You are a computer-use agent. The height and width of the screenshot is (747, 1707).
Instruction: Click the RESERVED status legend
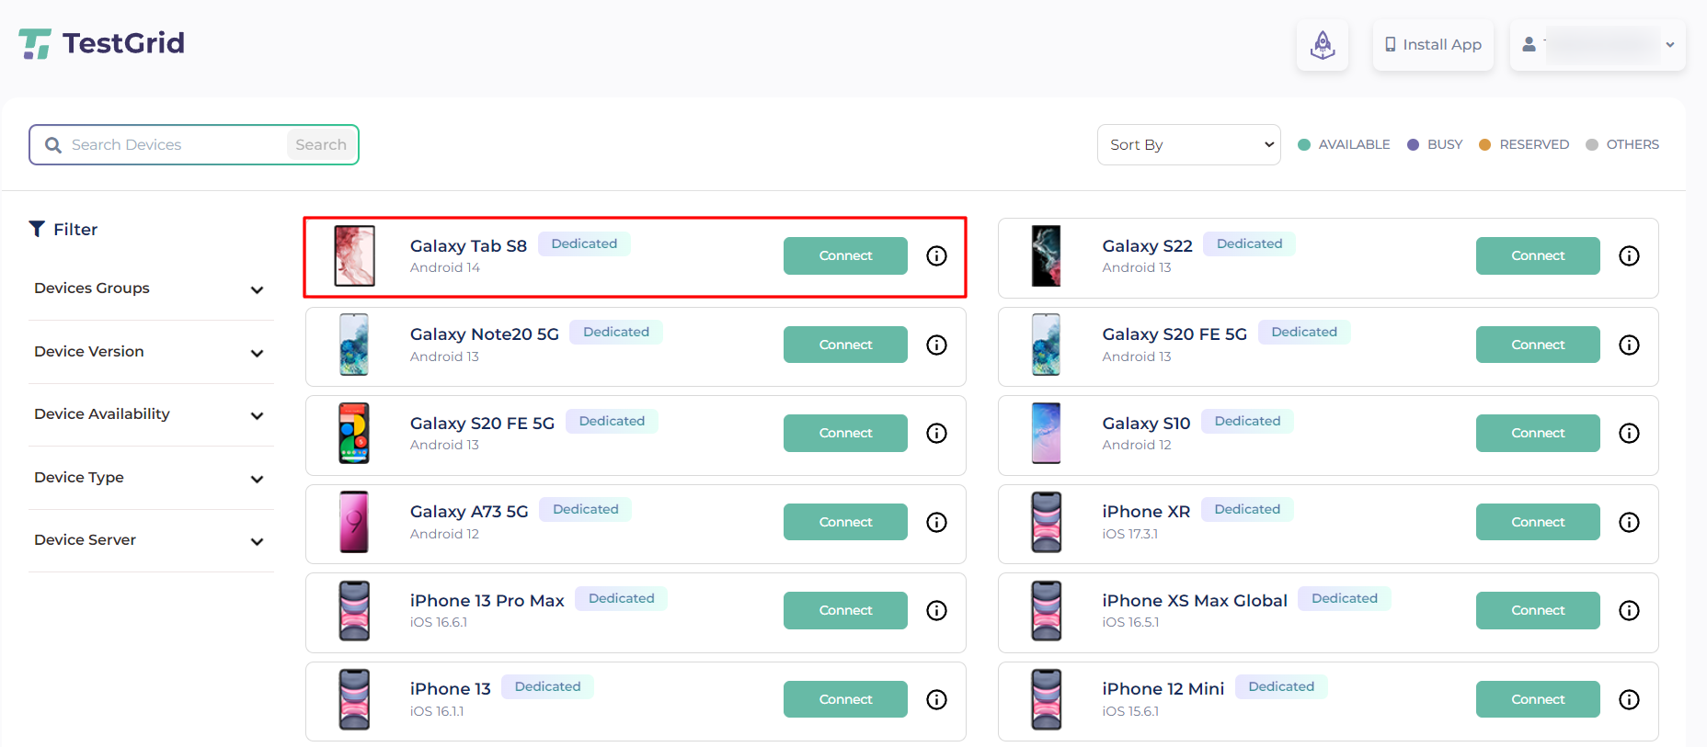[x=1524, y=144]
